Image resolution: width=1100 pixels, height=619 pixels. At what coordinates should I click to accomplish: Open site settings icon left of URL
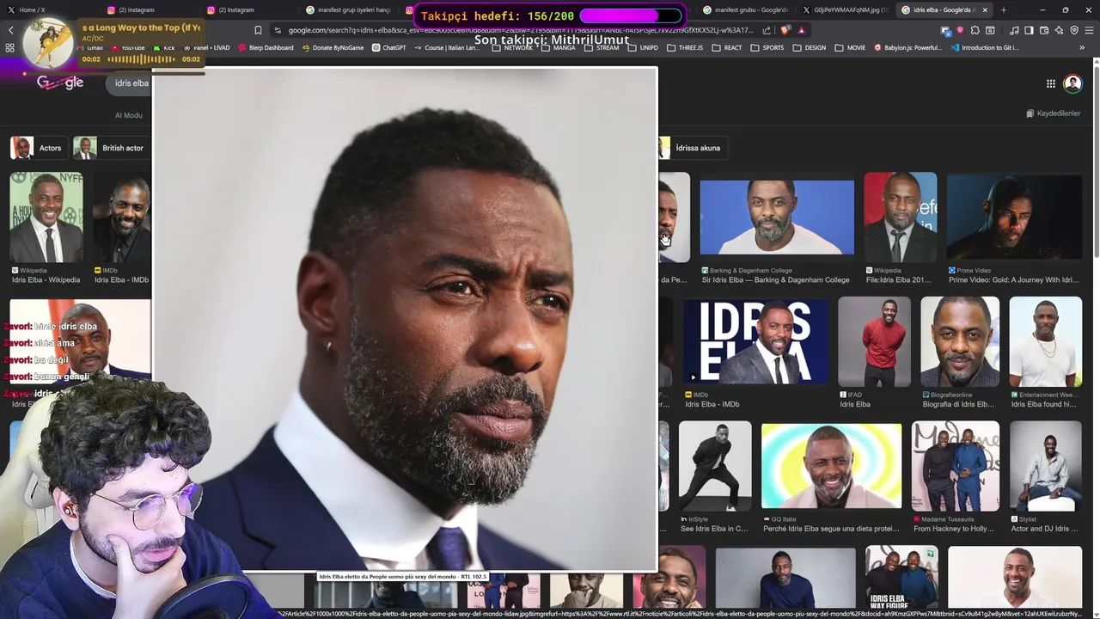pos(278,30)
